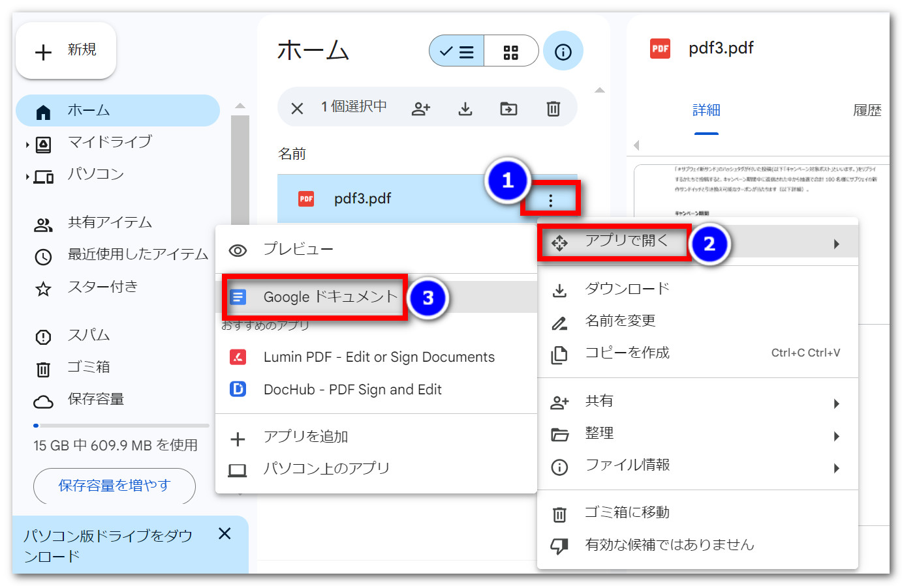Choose パソコン上のアプリ menu item

pos(376,469)
